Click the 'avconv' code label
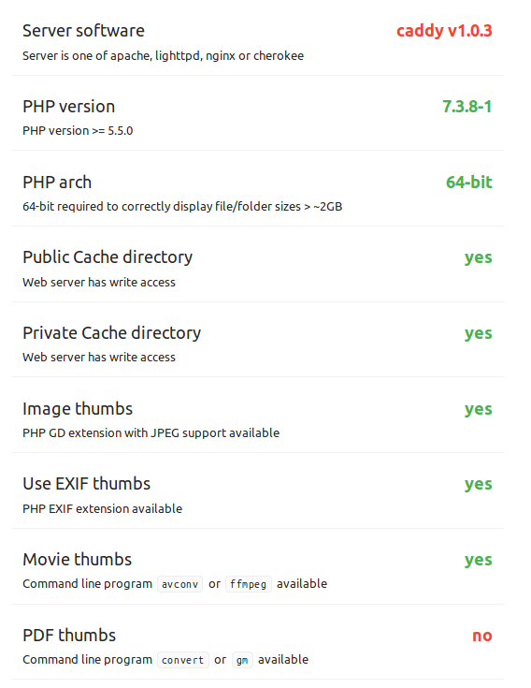531x688 pixels. click(x=180, y=584)
